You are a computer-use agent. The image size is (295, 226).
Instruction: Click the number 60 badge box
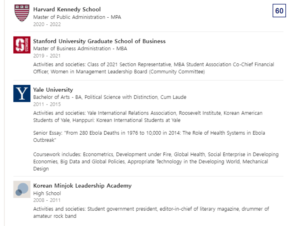tap(279, 11)
